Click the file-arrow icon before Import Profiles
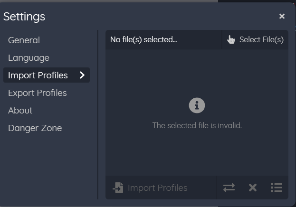Viewport: 296px width, 207px height. tap(118, 188)
